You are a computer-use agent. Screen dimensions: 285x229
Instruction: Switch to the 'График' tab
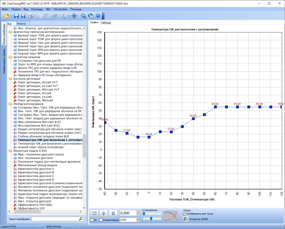click(94, 23)
